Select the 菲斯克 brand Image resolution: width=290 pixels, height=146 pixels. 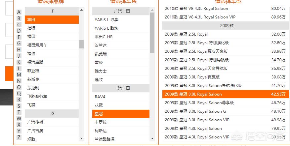click(52, 79)
